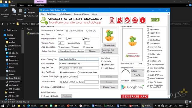Click the Explorer navigation pane scrollbar
The width and height of the screenshot is (192, 108).
(x=22, y=42)
